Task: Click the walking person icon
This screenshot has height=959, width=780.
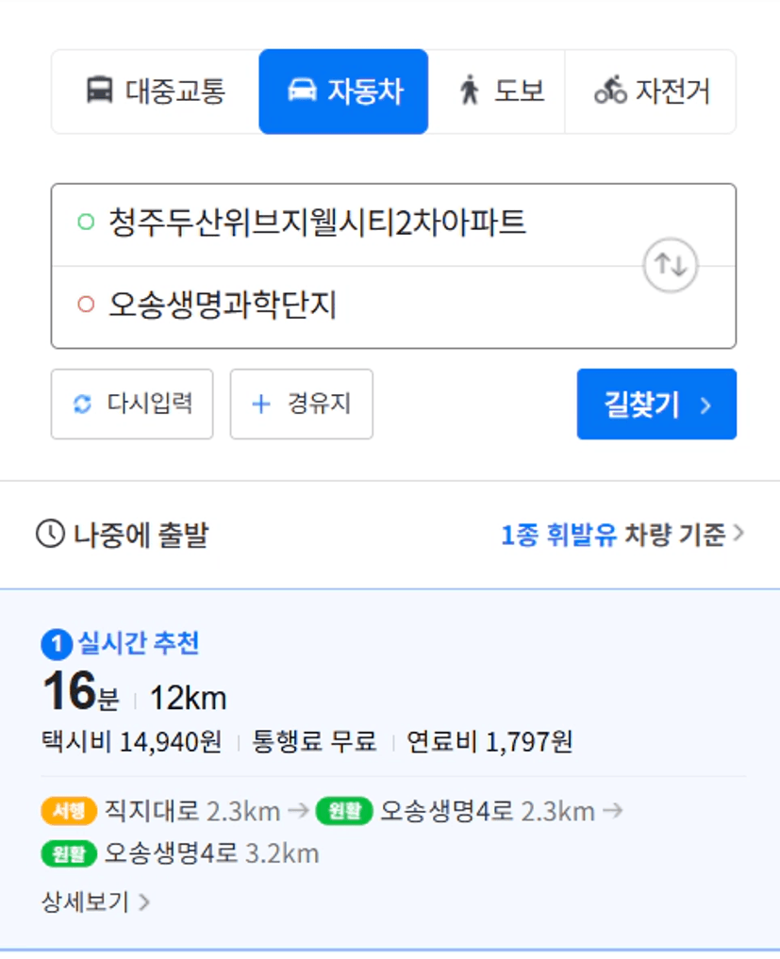Action: pyautogui.click(x=469, y=90)
